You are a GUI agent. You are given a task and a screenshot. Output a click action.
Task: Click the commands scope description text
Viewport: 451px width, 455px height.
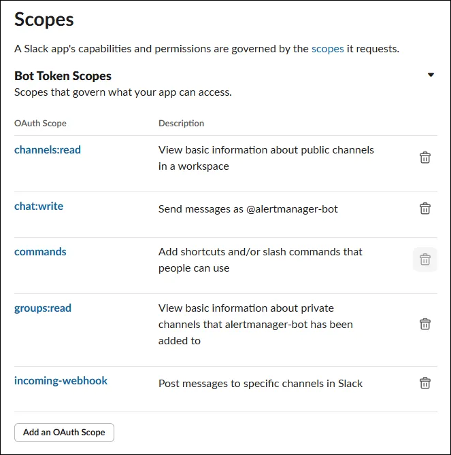(261, 259)
